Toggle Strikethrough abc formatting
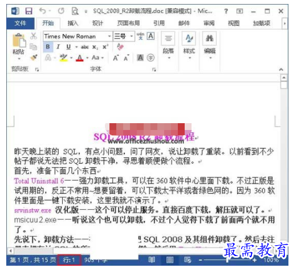 click(84, 47)
